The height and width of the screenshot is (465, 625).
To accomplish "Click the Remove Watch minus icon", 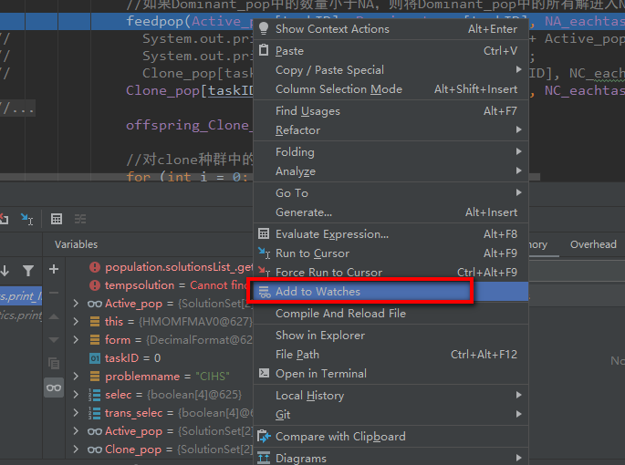I will [54, 293].
